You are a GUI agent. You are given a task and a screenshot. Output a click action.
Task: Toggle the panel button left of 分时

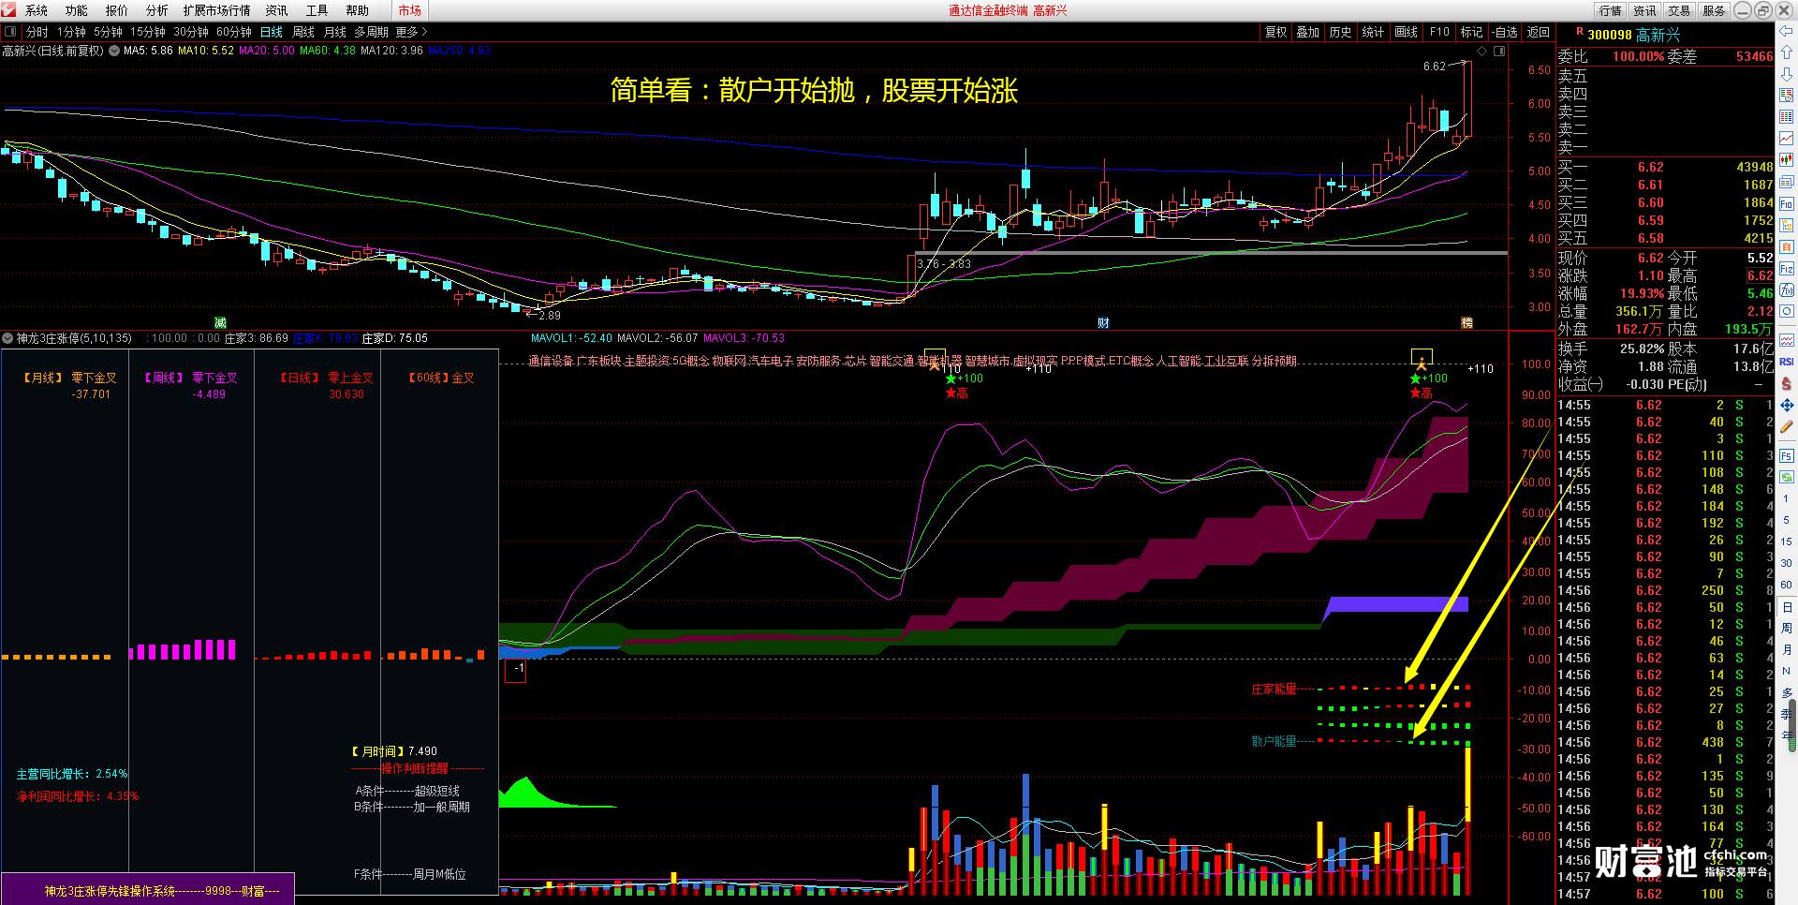(x=10, y=32)
